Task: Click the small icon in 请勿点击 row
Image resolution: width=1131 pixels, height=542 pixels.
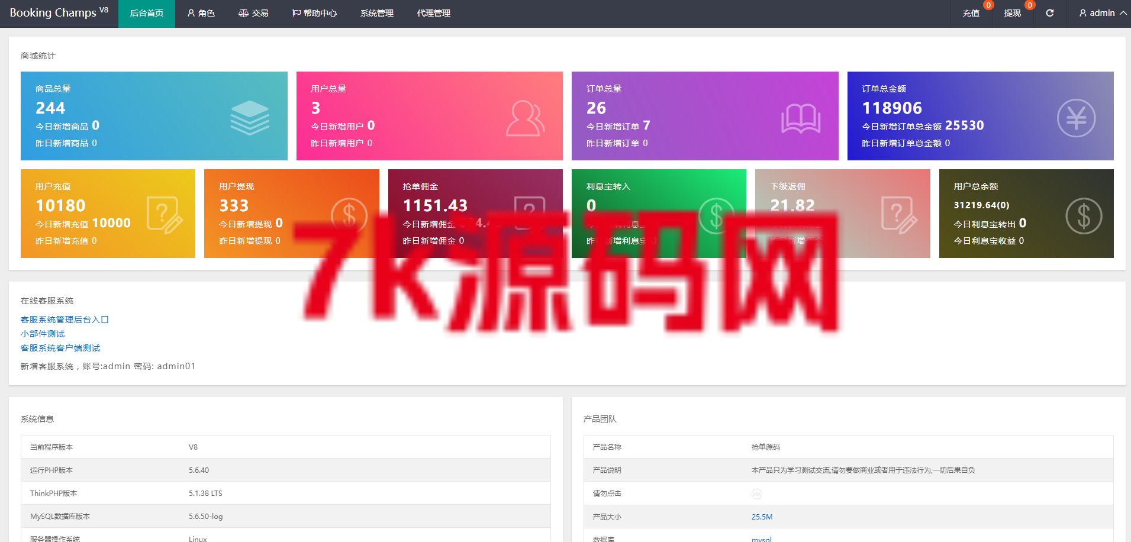Action: coord(756,493)
